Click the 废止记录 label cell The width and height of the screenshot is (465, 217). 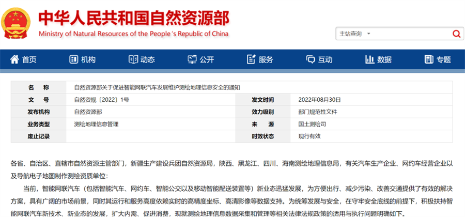[39, 136]
